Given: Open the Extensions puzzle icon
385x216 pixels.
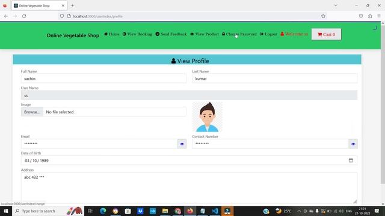Looking at the screenshot, I should click(x=370, y=16).
